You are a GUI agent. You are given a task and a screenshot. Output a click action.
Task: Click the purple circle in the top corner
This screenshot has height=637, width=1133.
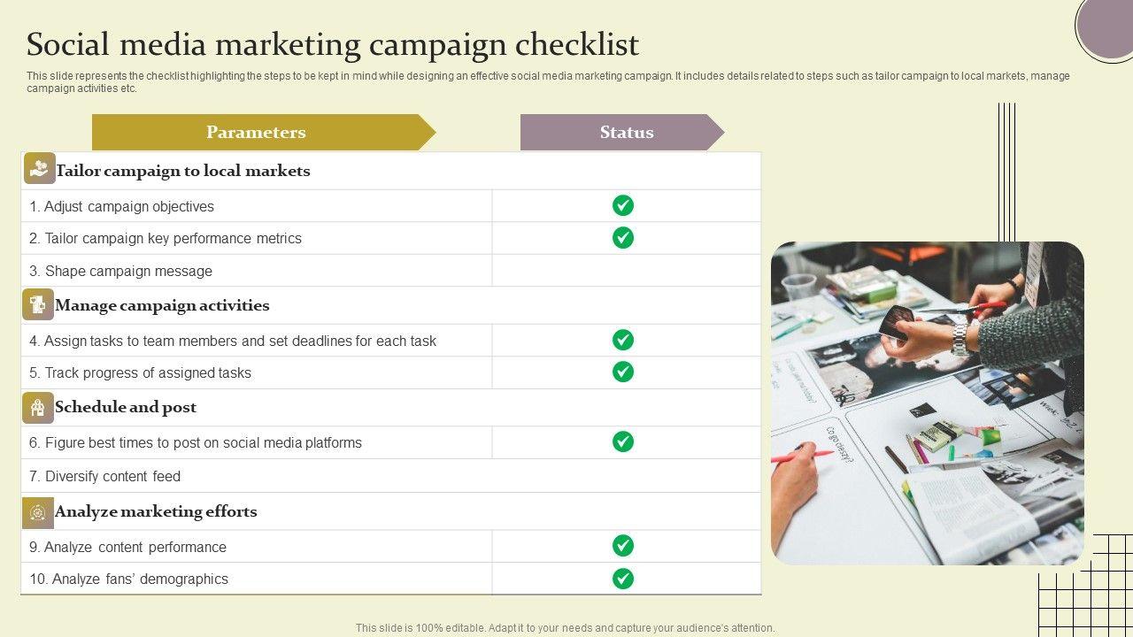(1107, 26)
